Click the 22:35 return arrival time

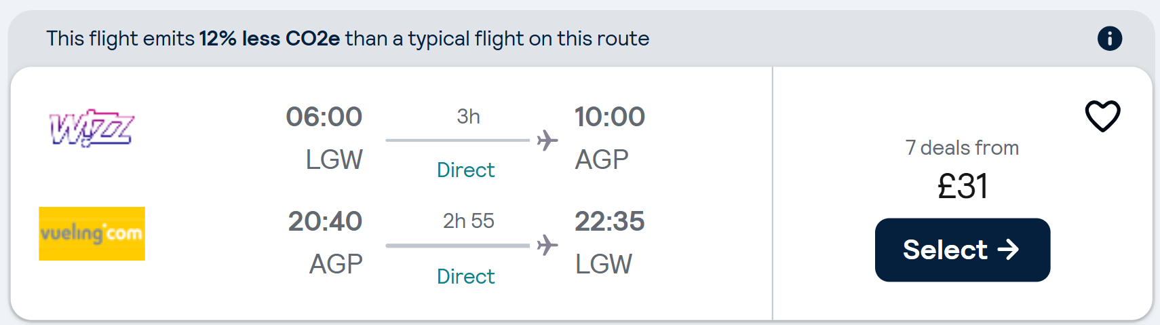(x=609, y=221)
